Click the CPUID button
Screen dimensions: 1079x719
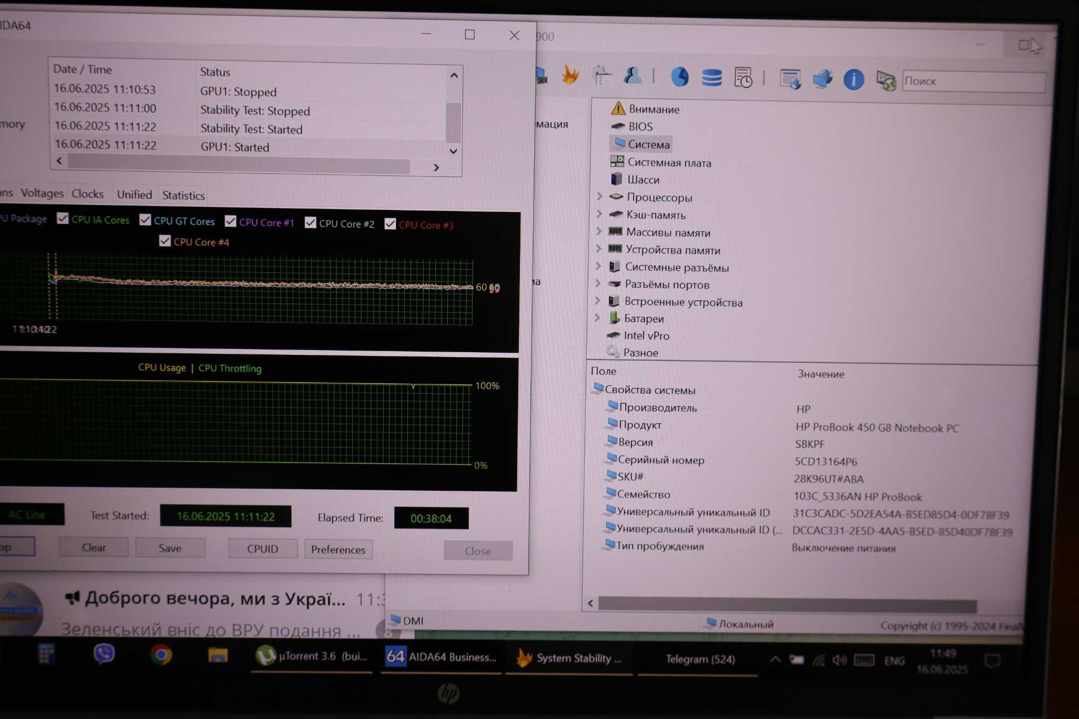(263, 549)
